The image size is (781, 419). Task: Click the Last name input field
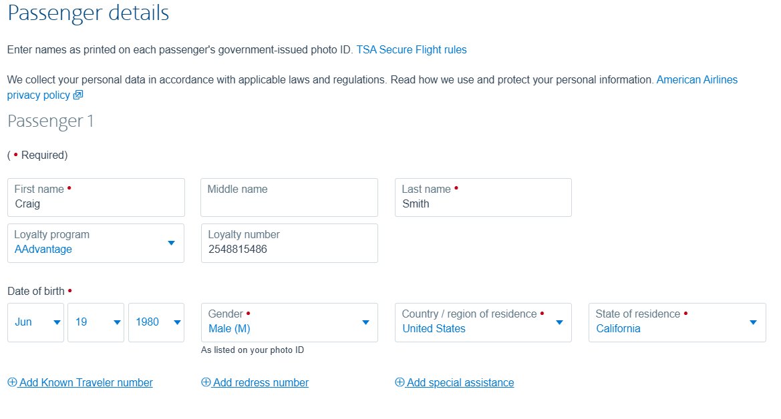pyautogui.click(x=482, y=203)
